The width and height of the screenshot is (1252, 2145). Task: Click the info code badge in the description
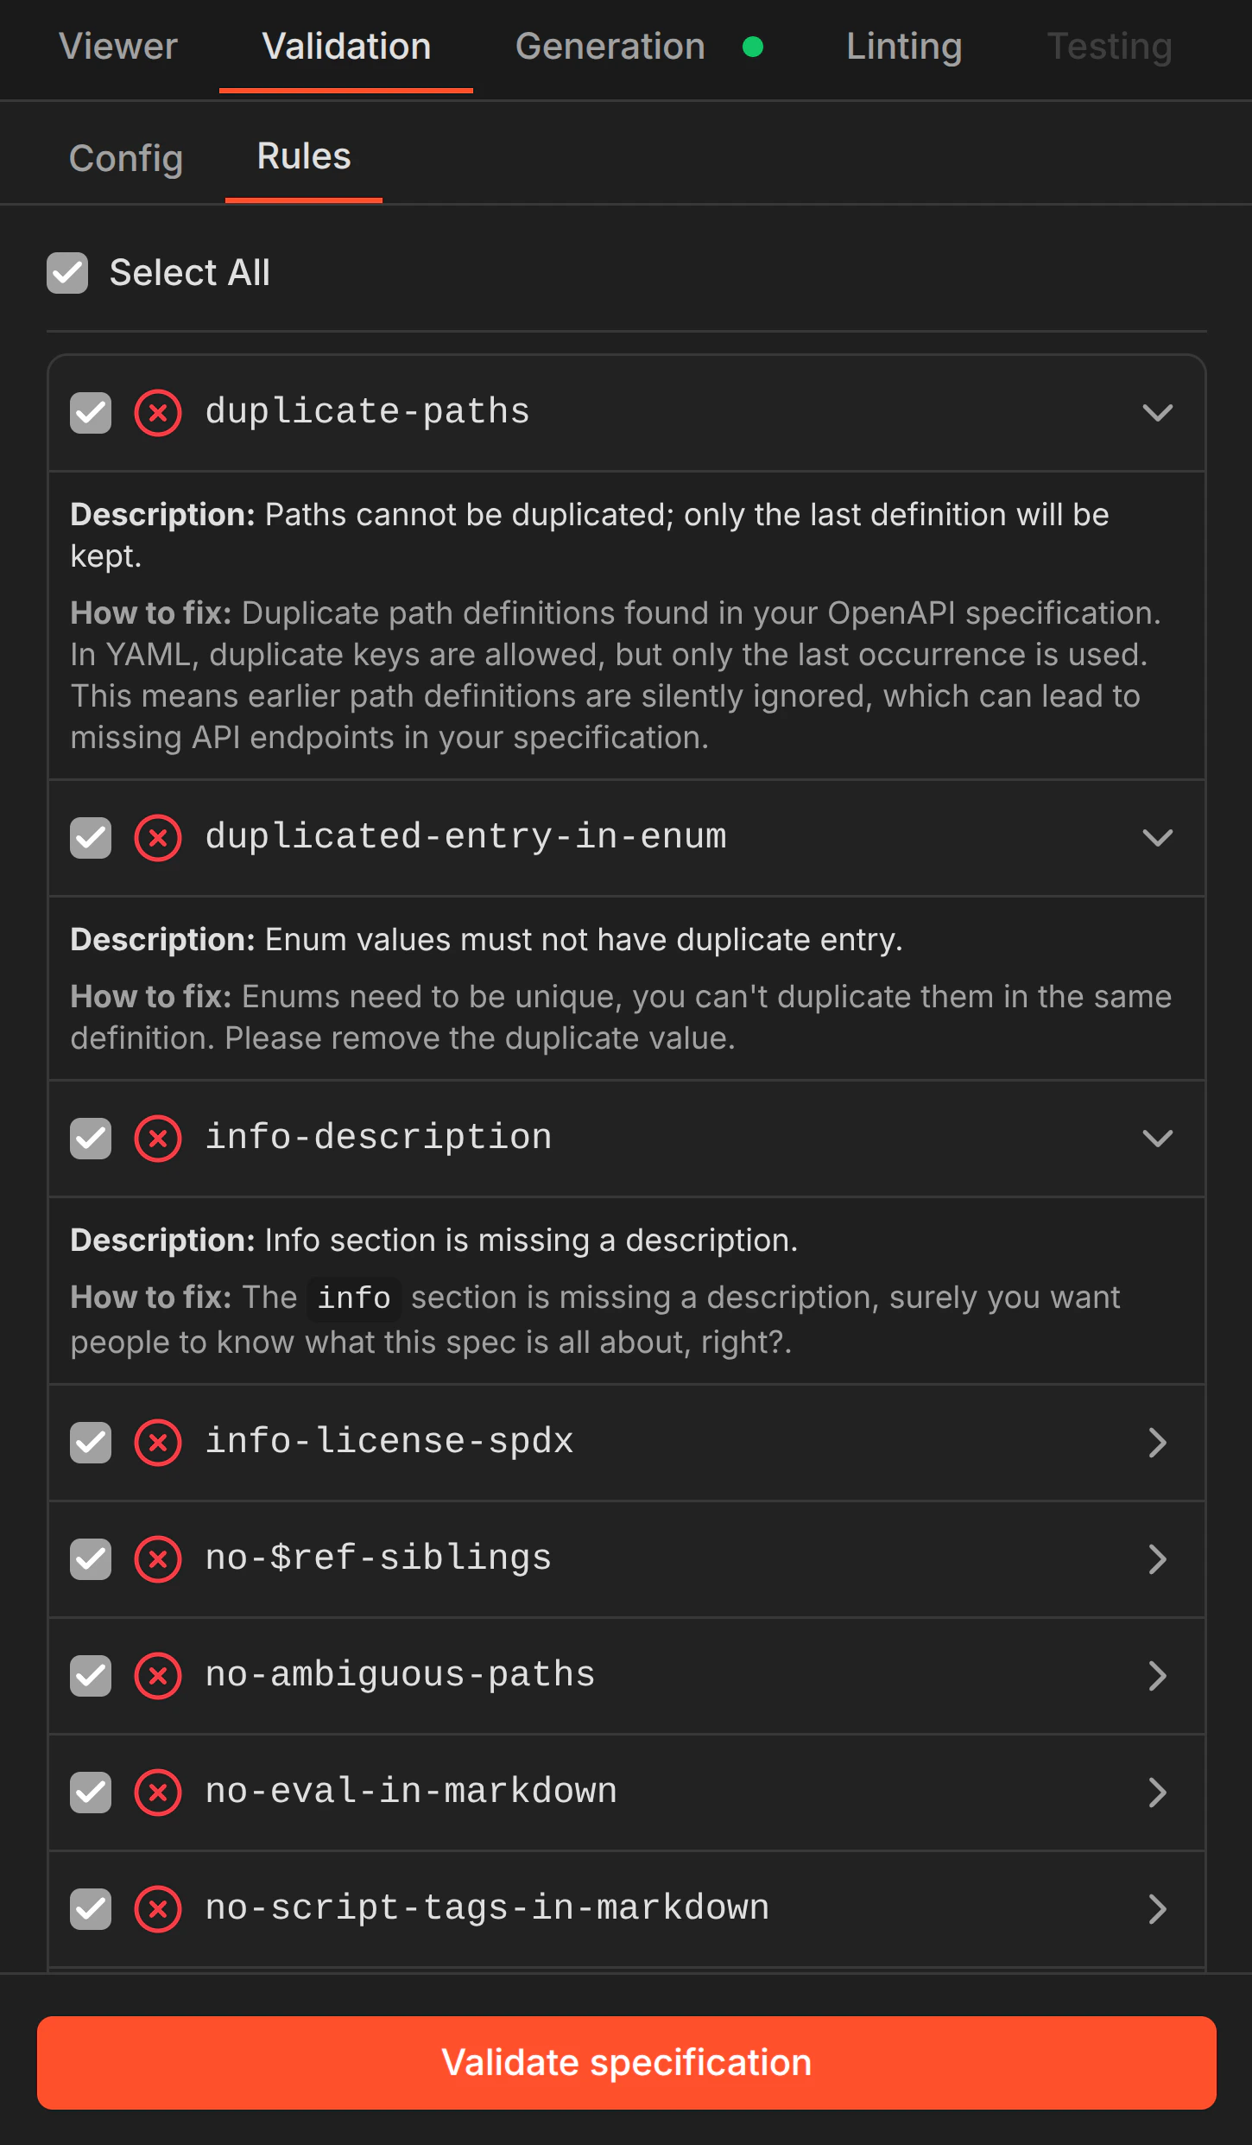click(353, 1298)
